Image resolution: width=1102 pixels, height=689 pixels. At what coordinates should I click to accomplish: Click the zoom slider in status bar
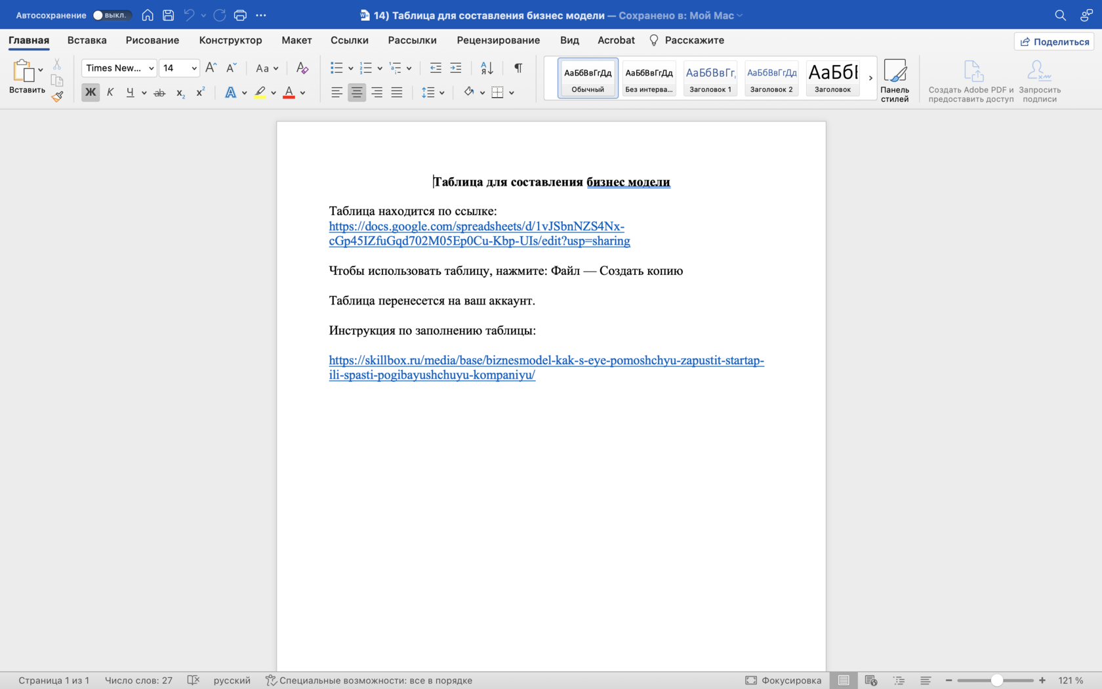coord(996,680)
